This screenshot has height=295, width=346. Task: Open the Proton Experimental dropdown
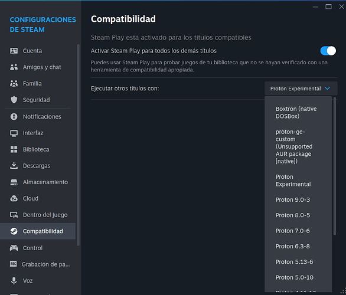(301, 88)
